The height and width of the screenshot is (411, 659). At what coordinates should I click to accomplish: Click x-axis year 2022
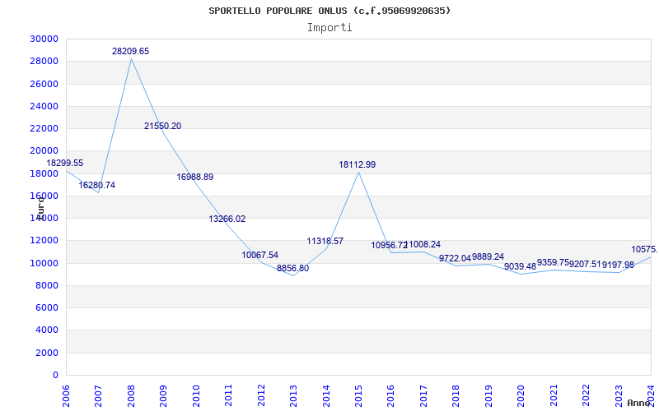tap(586, 395)
